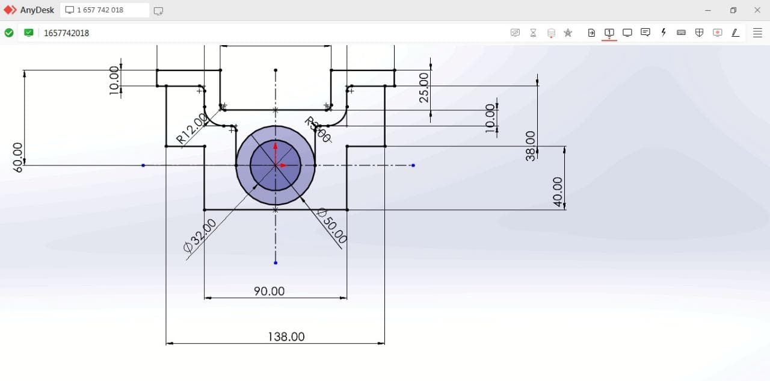Open the lightning bolt actions menu

click(664, 33)
